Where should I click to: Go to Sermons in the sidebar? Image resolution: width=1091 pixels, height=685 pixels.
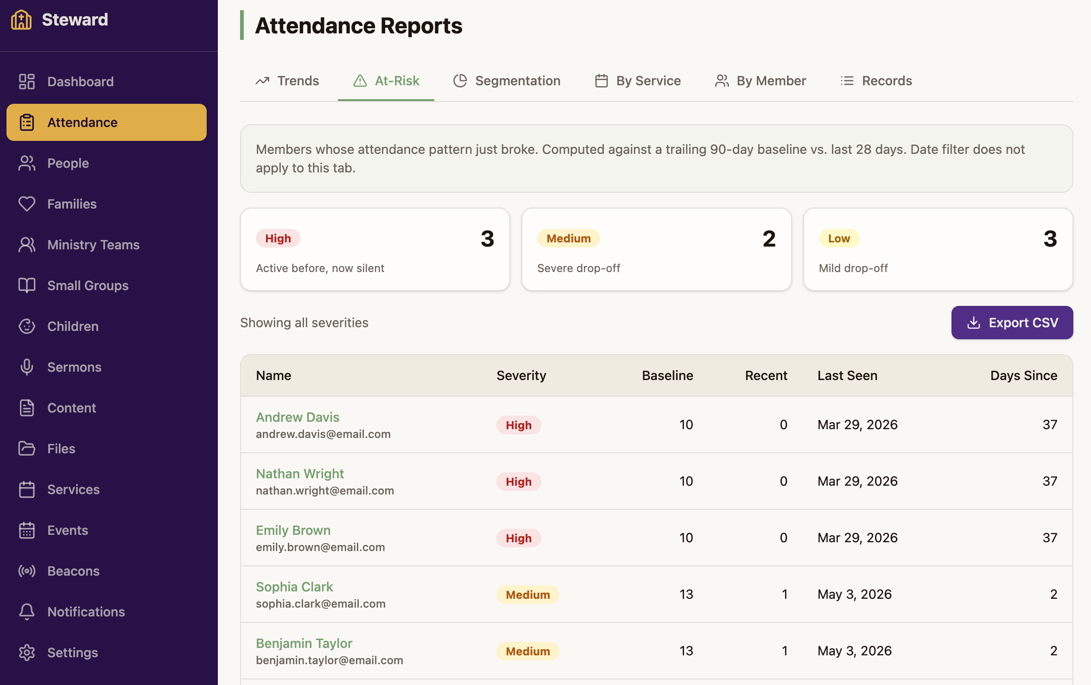107,367
